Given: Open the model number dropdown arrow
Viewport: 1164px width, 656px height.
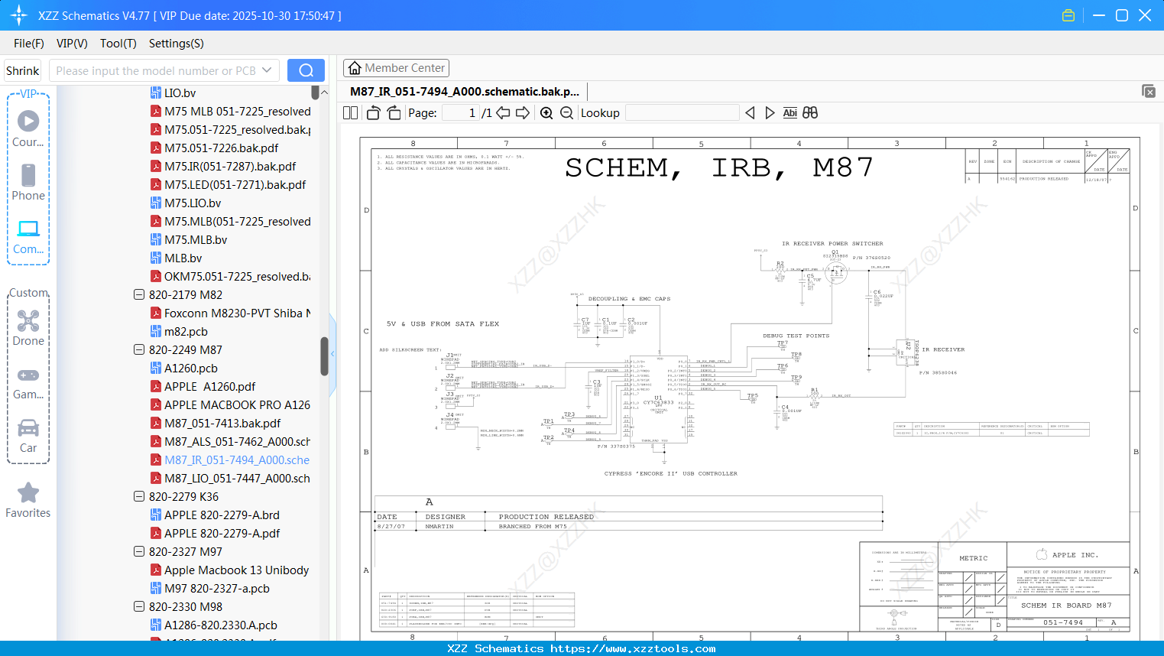Looking at the screenshot, I should tap(267, 70).
